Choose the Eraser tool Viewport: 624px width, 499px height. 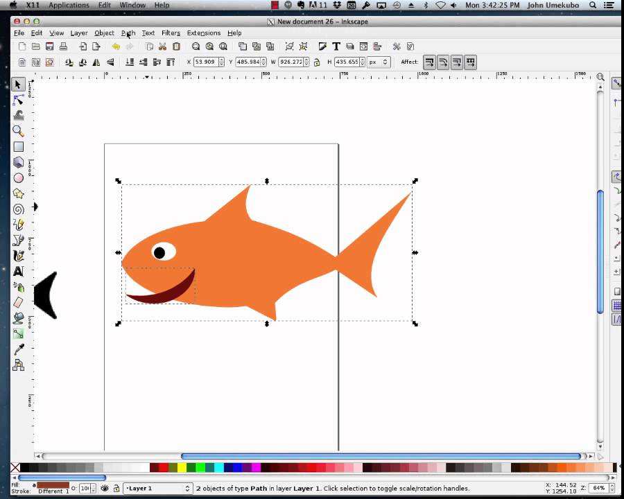pyautogui.click(x=19, y=303)
